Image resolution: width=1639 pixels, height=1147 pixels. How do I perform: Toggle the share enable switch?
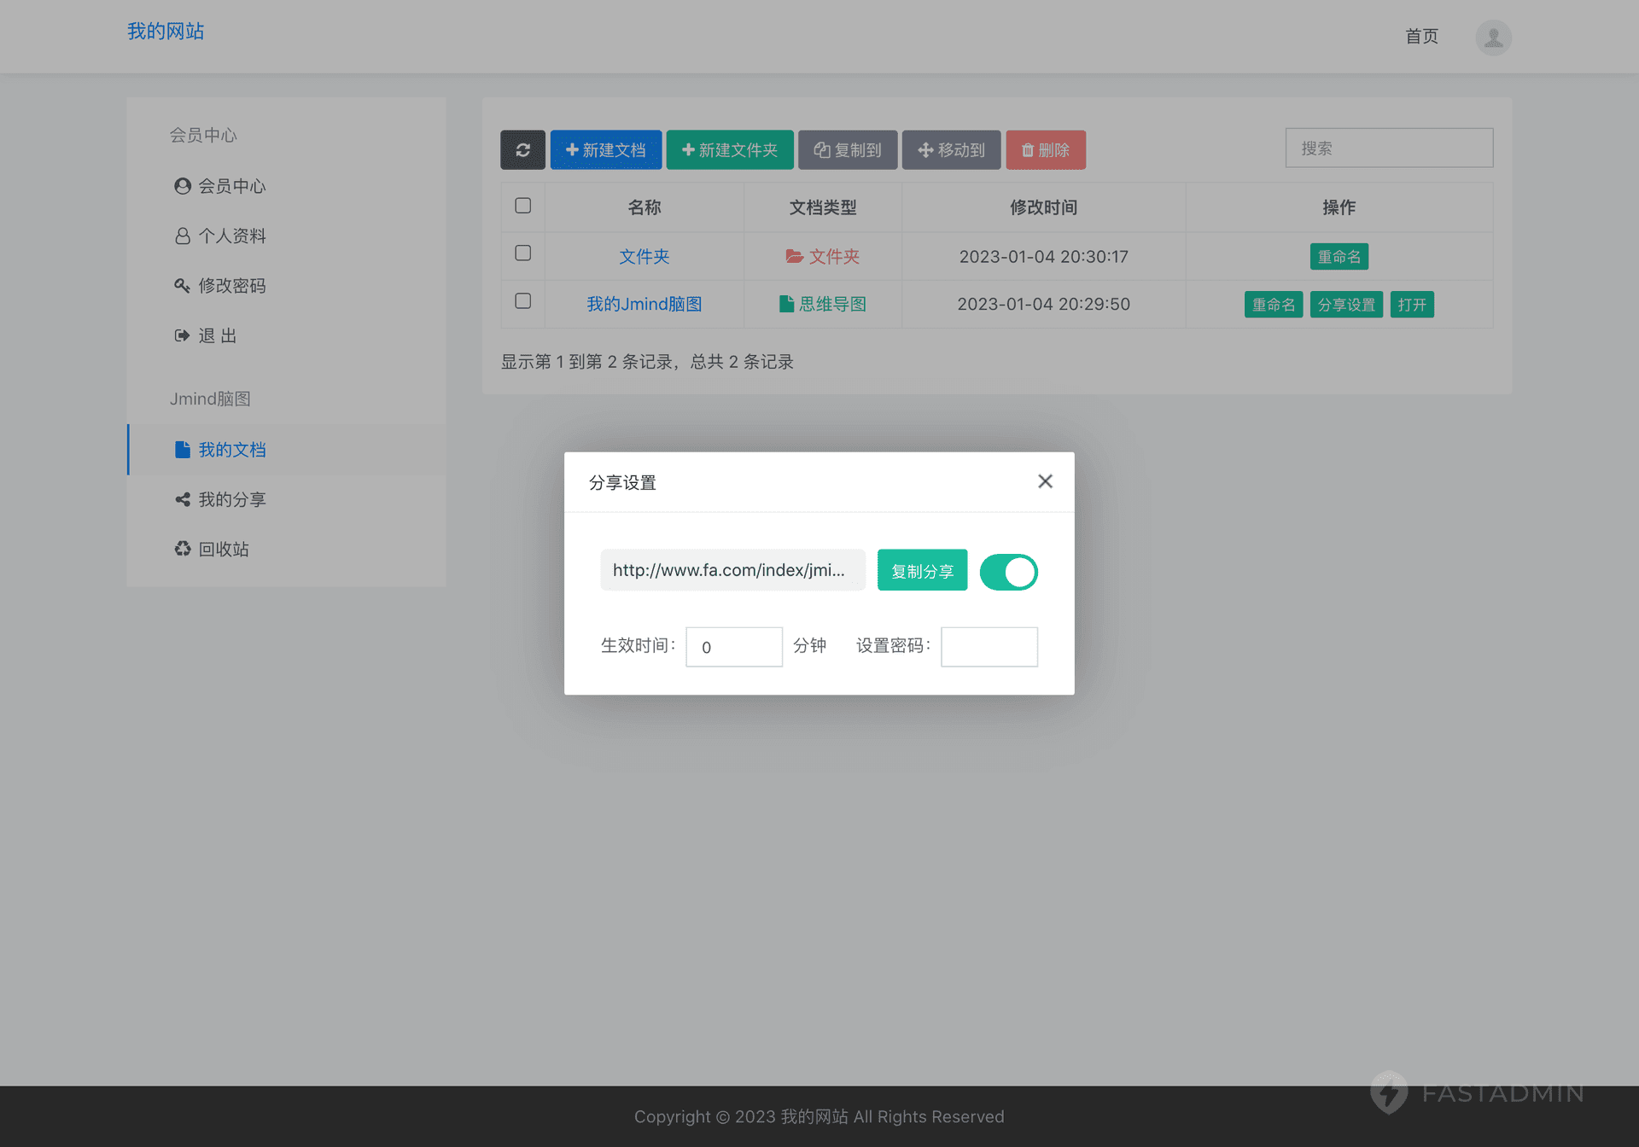pyautogui.click(x=1008, y=572)
